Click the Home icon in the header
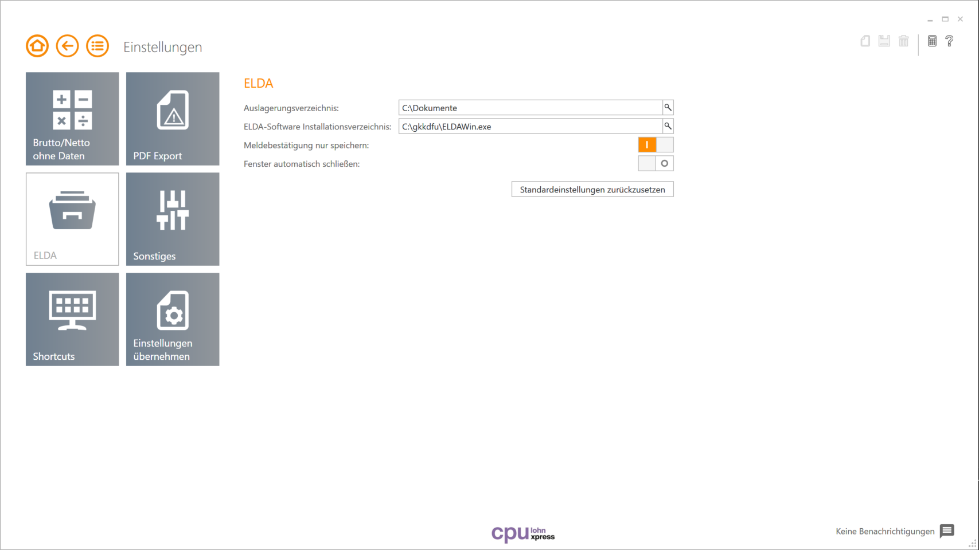 37,45
